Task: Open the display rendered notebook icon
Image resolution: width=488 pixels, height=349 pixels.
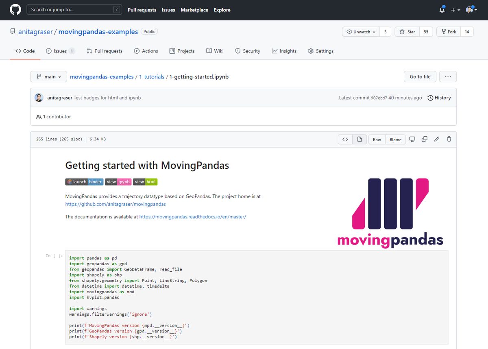Action: [x=412, y=139]
